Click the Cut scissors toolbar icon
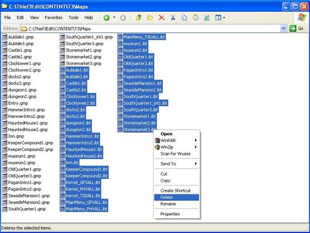310x233 pixels. [x=173, y=18]
